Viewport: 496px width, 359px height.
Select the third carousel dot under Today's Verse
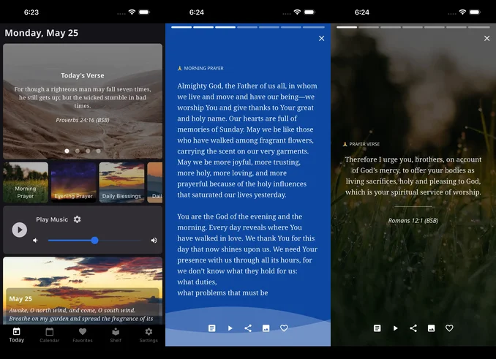pos(88,151)
